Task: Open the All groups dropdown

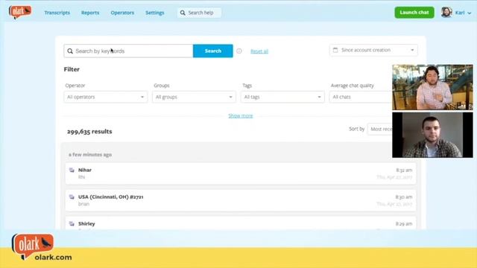Action: coord(194,97)
